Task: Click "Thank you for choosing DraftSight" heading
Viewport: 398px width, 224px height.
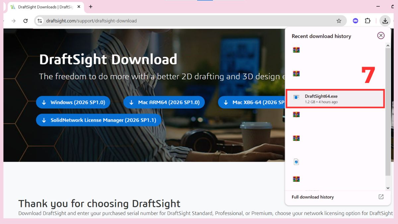Action: (x=99, y=203)
